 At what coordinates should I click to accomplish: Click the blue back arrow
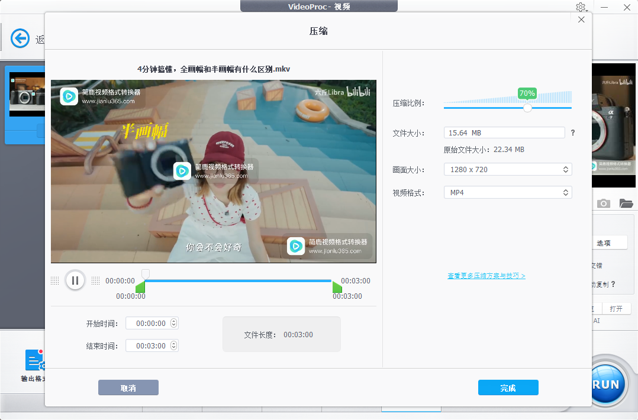[20, 38]
